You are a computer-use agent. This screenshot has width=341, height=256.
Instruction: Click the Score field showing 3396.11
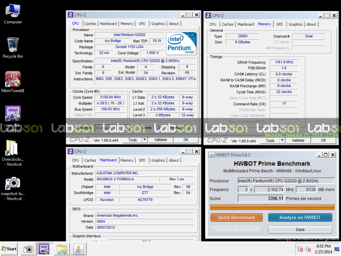pos(261,198)
